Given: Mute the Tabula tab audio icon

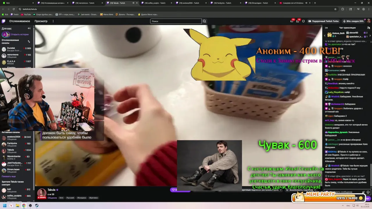Looking at the screenshot, I should [x=133, y=3].
